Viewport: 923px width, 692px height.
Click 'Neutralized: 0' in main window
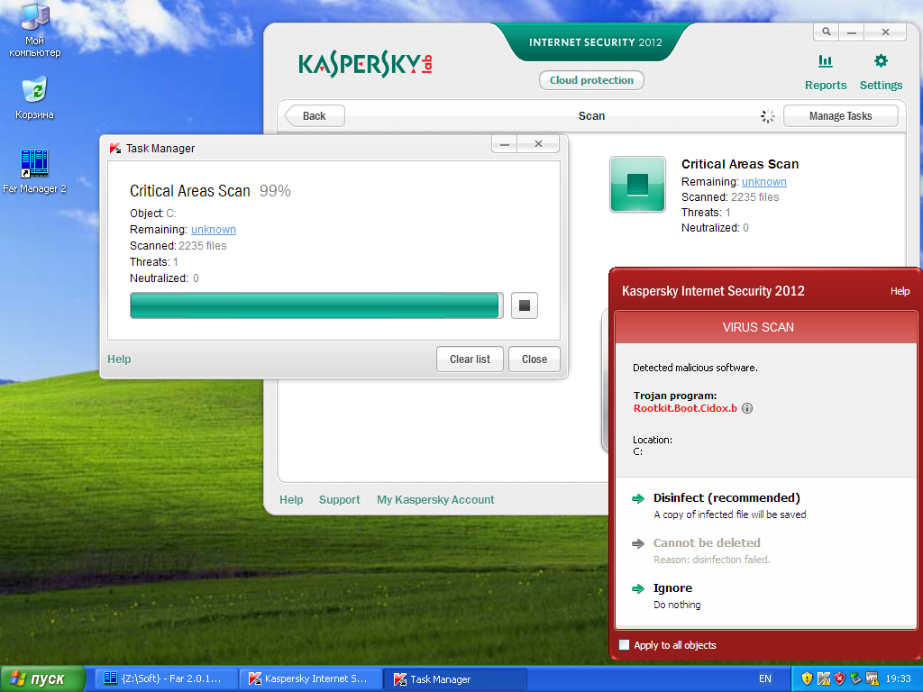(x=715, y=228)
